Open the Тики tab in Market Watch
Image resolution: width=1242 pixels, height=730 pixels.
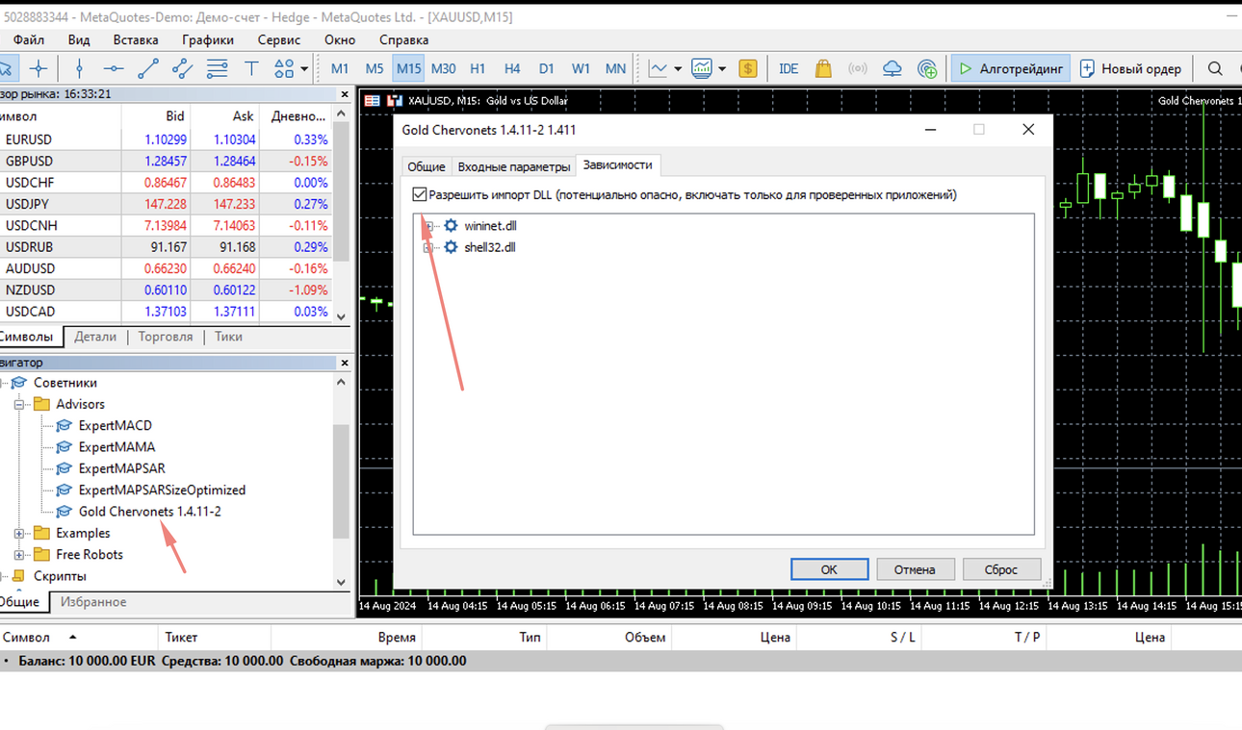point(228,337)
